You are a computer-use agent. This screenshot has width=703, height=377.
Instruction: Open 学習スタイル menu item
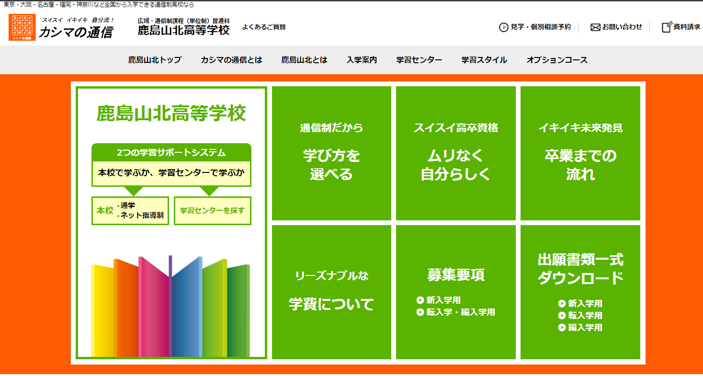[x=484, y=60]
